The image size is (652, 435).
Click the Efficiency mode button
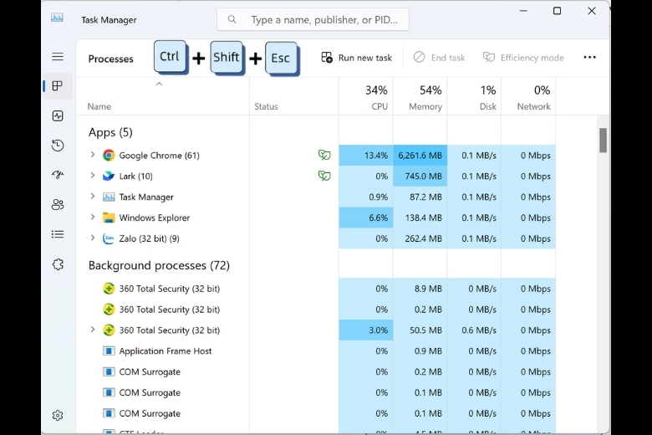click(523, 58)
